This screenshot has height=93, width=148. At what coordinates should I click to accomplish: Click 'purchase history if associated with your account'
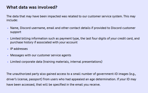coord(44,42)
